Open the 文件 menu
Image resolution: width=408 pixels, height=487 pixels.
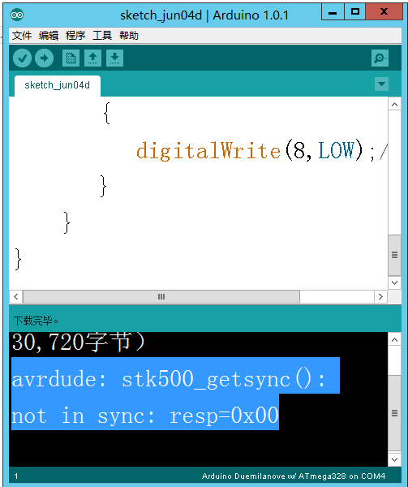[22, 36]
